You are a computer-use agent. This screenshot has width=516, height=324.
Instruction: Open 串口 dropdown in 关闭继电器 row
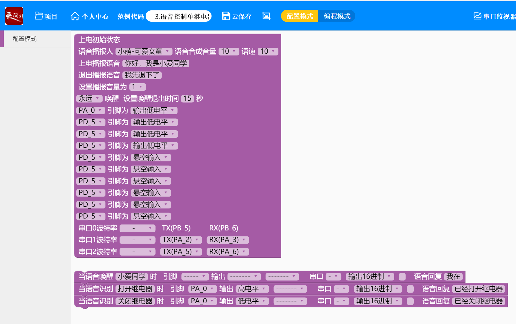click(341, 301)
